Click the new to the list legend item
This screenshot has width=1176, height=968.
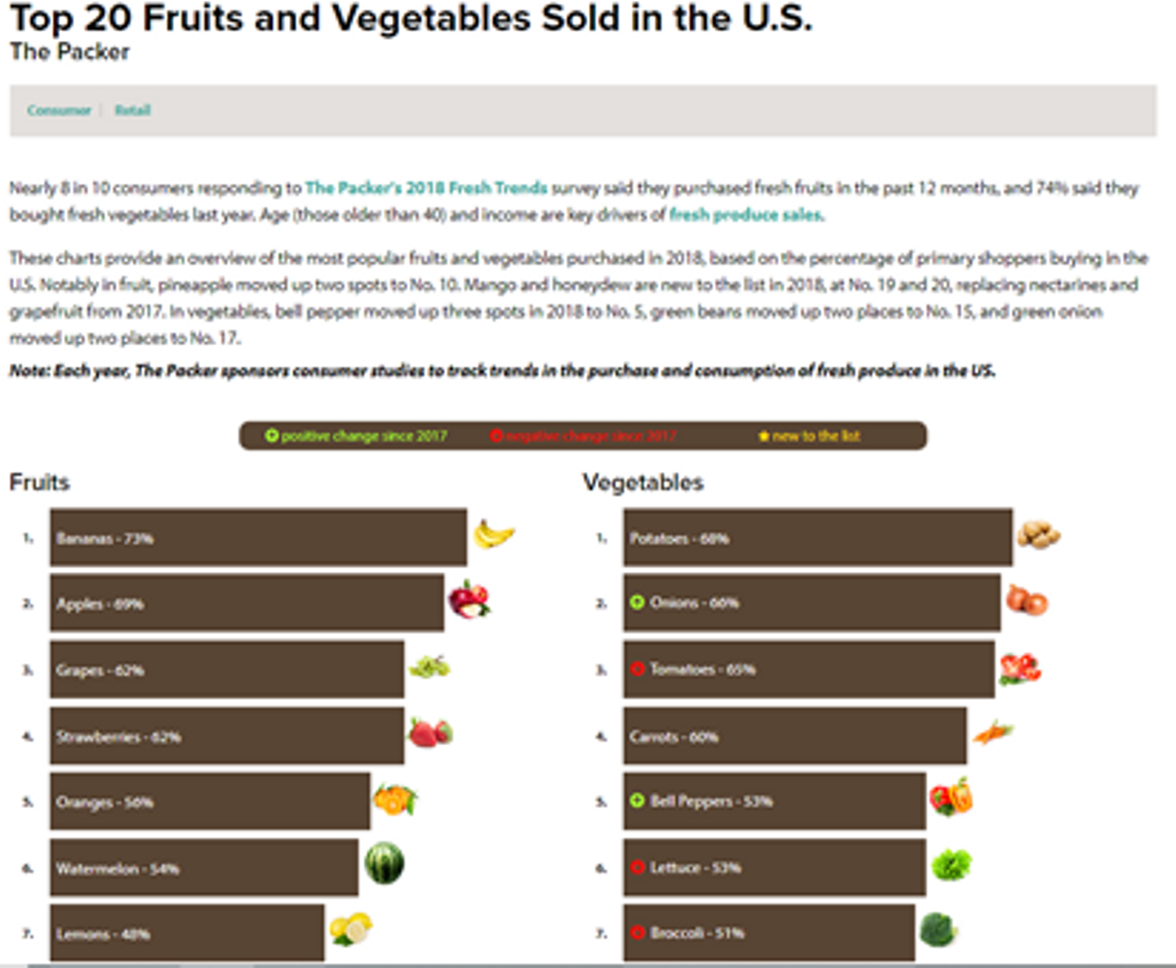tap(809, 436)
